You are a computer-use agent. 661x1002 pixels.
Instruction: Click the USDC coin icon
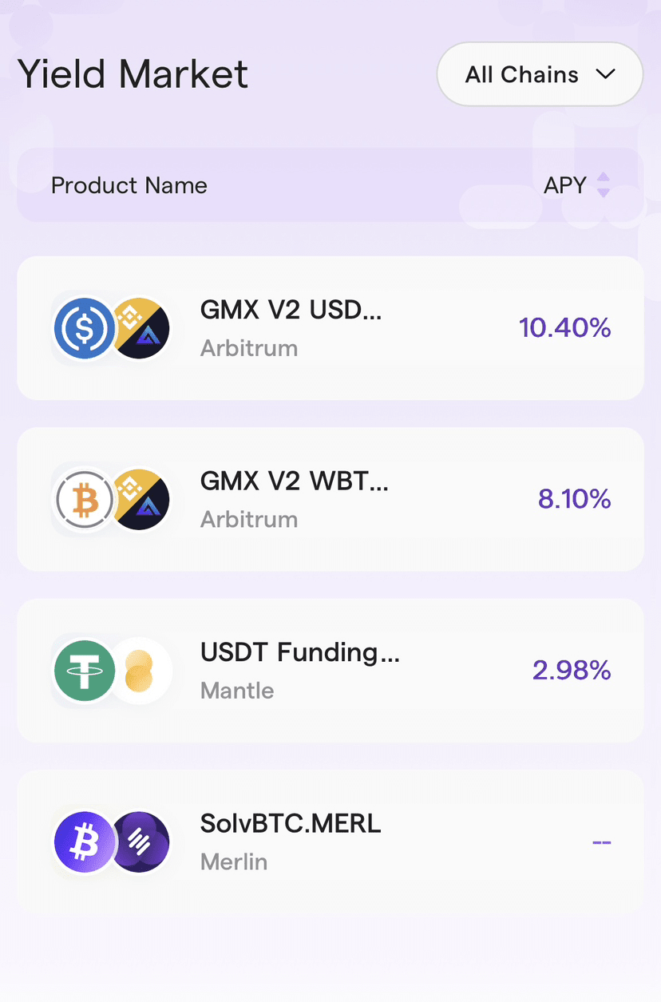(85, 328)
